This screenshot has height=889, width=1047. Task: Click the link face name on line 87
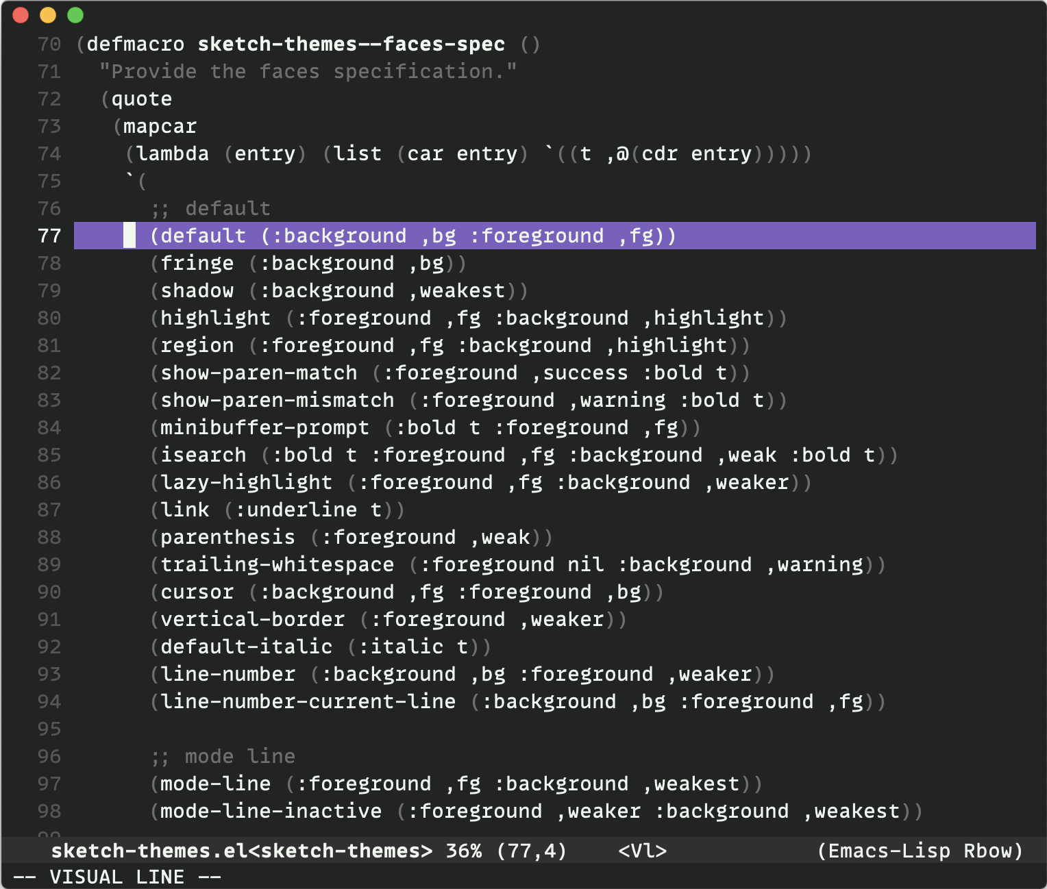[185, 510]
